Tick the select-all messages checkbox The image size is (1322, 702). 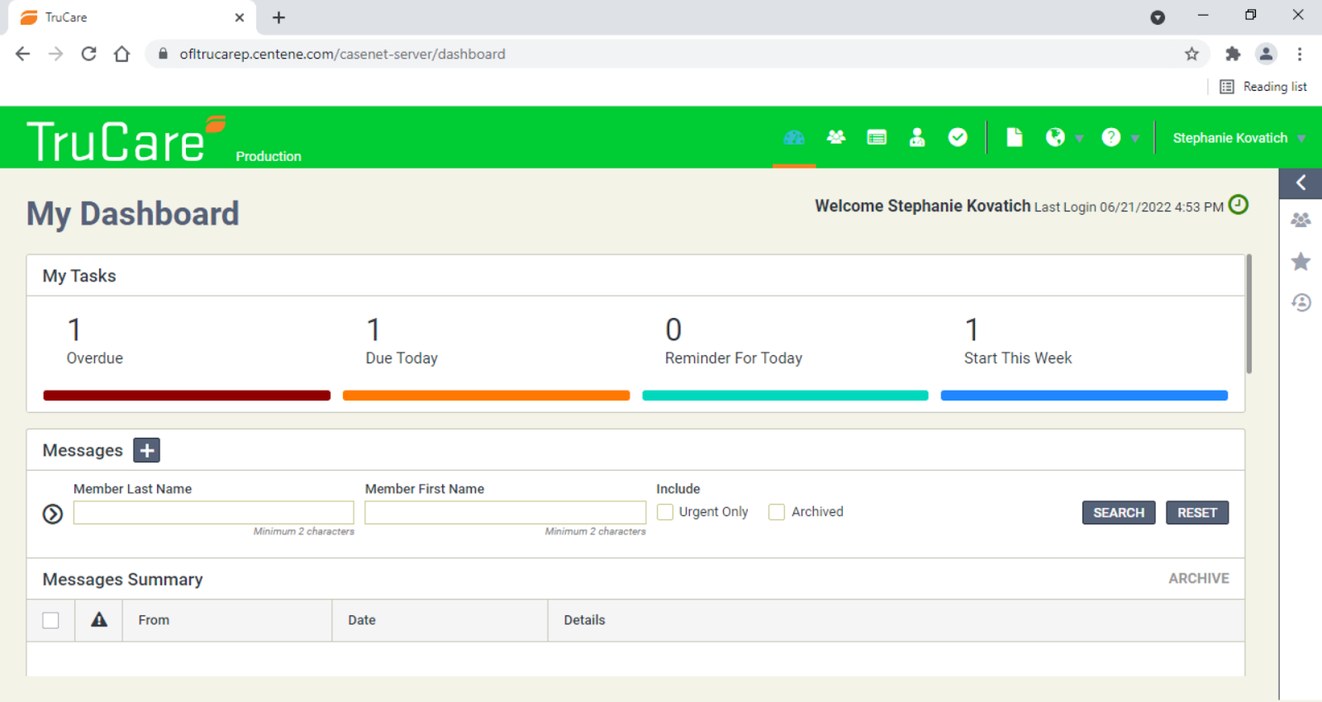(x=51, y=620)
